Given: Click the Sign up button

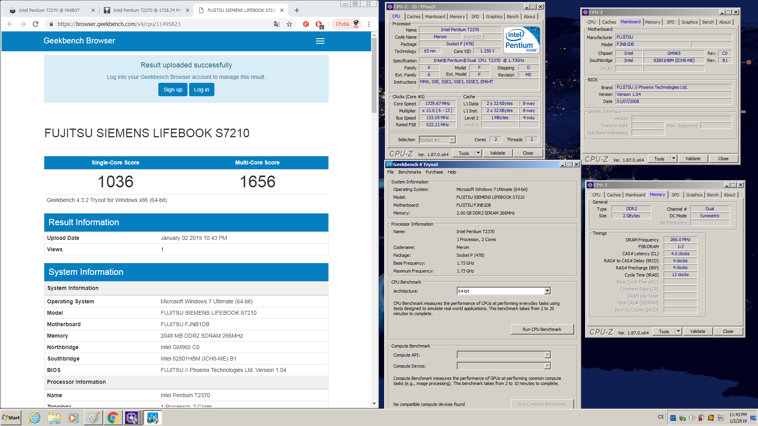Looking at the screenshot, I should [173, 90].
